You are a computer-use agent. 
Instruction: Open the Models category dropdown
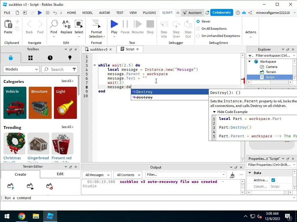[21, 69]
